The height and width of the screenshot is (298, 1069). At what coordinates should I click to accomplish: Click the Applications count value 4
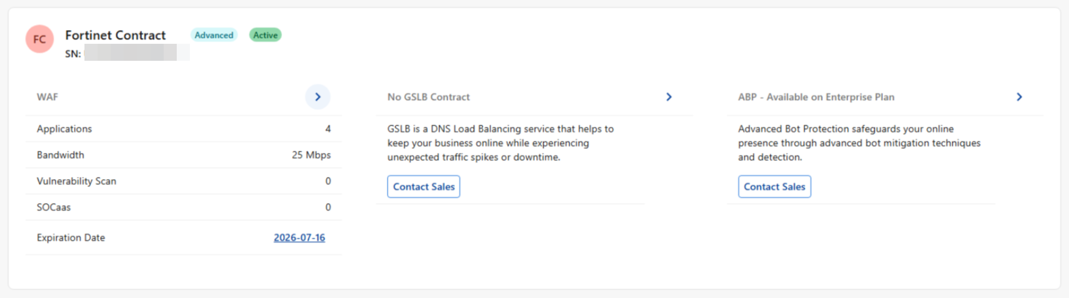coord(328,129)
